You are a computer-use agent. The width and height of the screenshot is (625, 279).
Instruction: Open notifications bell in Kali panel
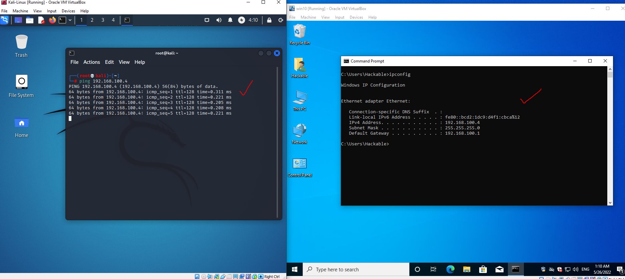click(x=230, y=20)
